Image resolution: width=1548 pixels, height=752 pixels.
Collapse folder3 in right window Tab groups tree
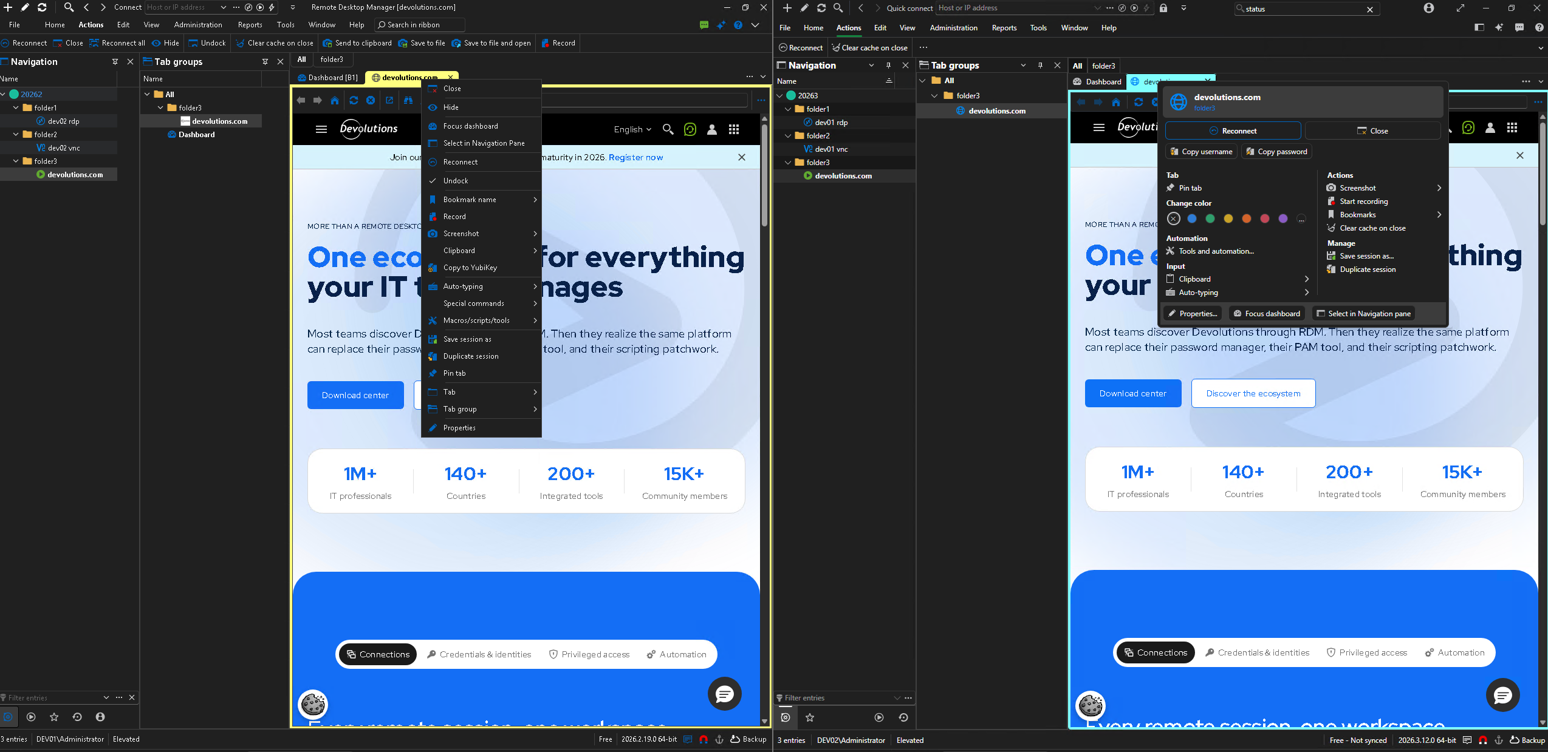click(934, 96)
